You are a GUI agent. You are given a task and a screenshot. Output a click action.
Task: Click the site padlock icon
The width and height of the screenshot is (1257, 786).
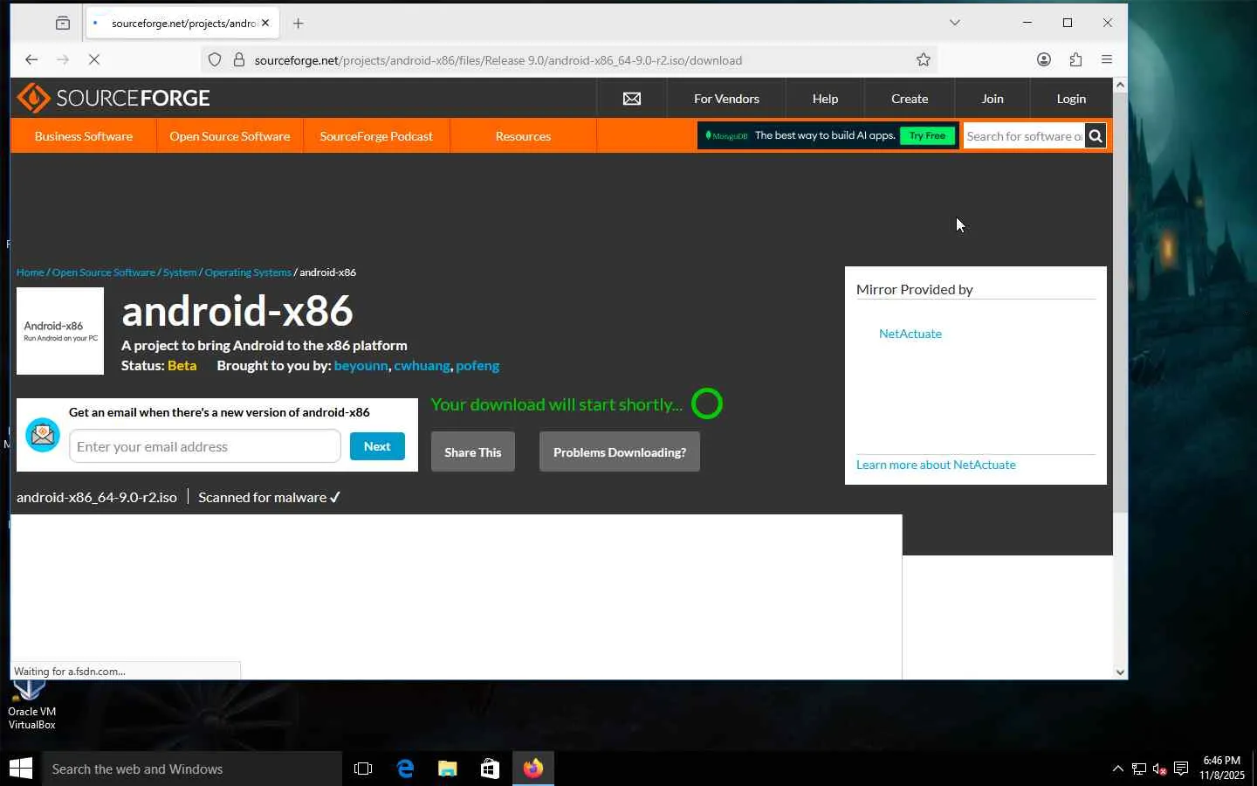coord(239,60)
